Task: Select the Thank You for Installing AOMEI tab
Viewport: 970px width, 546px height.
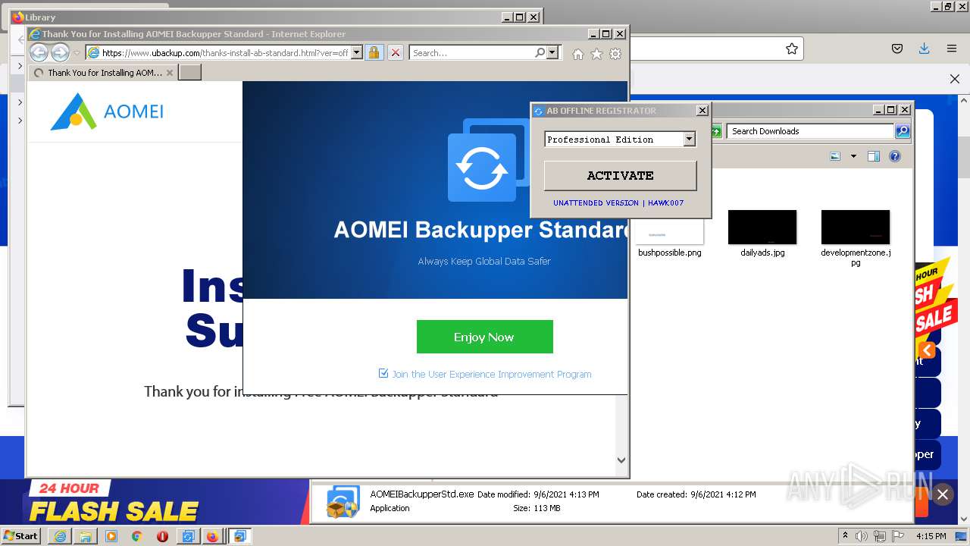Action: [x=104, y=73]
